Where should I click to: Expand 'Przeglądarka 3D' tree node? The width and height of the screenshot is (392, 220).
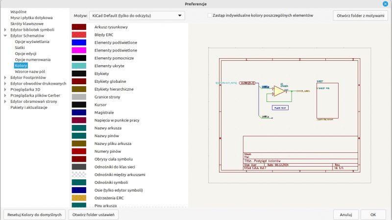pos(5,90)
